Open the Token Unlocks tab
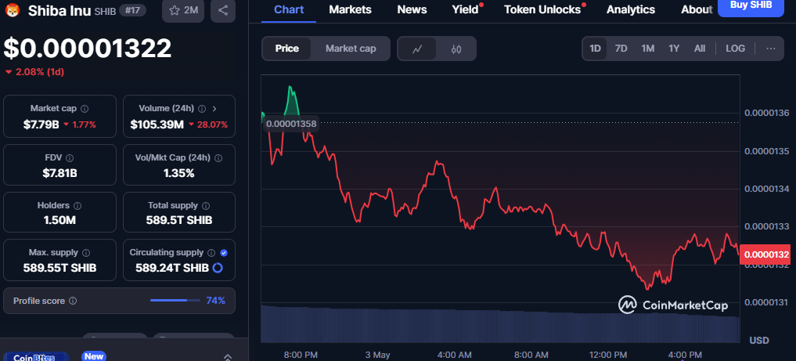Image resolution: width=796 pixels, height=361 pixels. (x=542, y=9)
